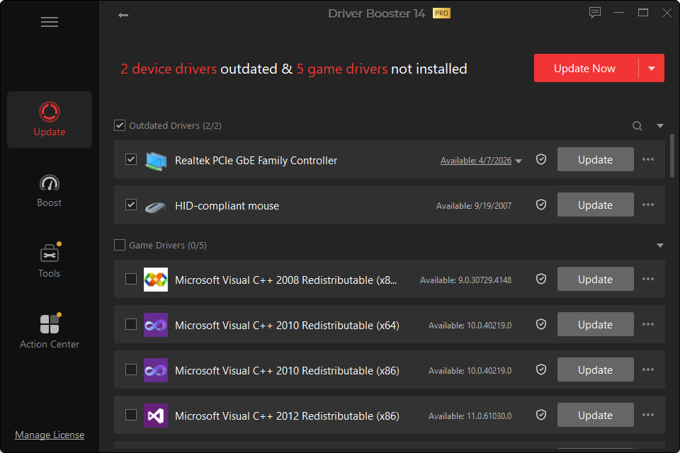Check Visual C++ 2010 Redistributable (x86) checkbox

pos(131,369)
